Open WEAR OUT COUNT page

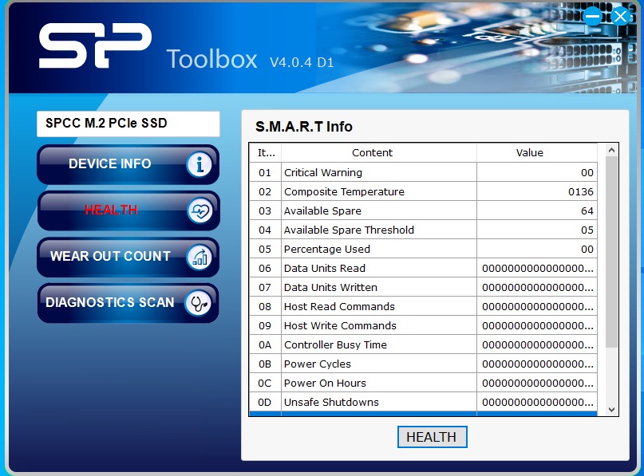pos(128,258)
